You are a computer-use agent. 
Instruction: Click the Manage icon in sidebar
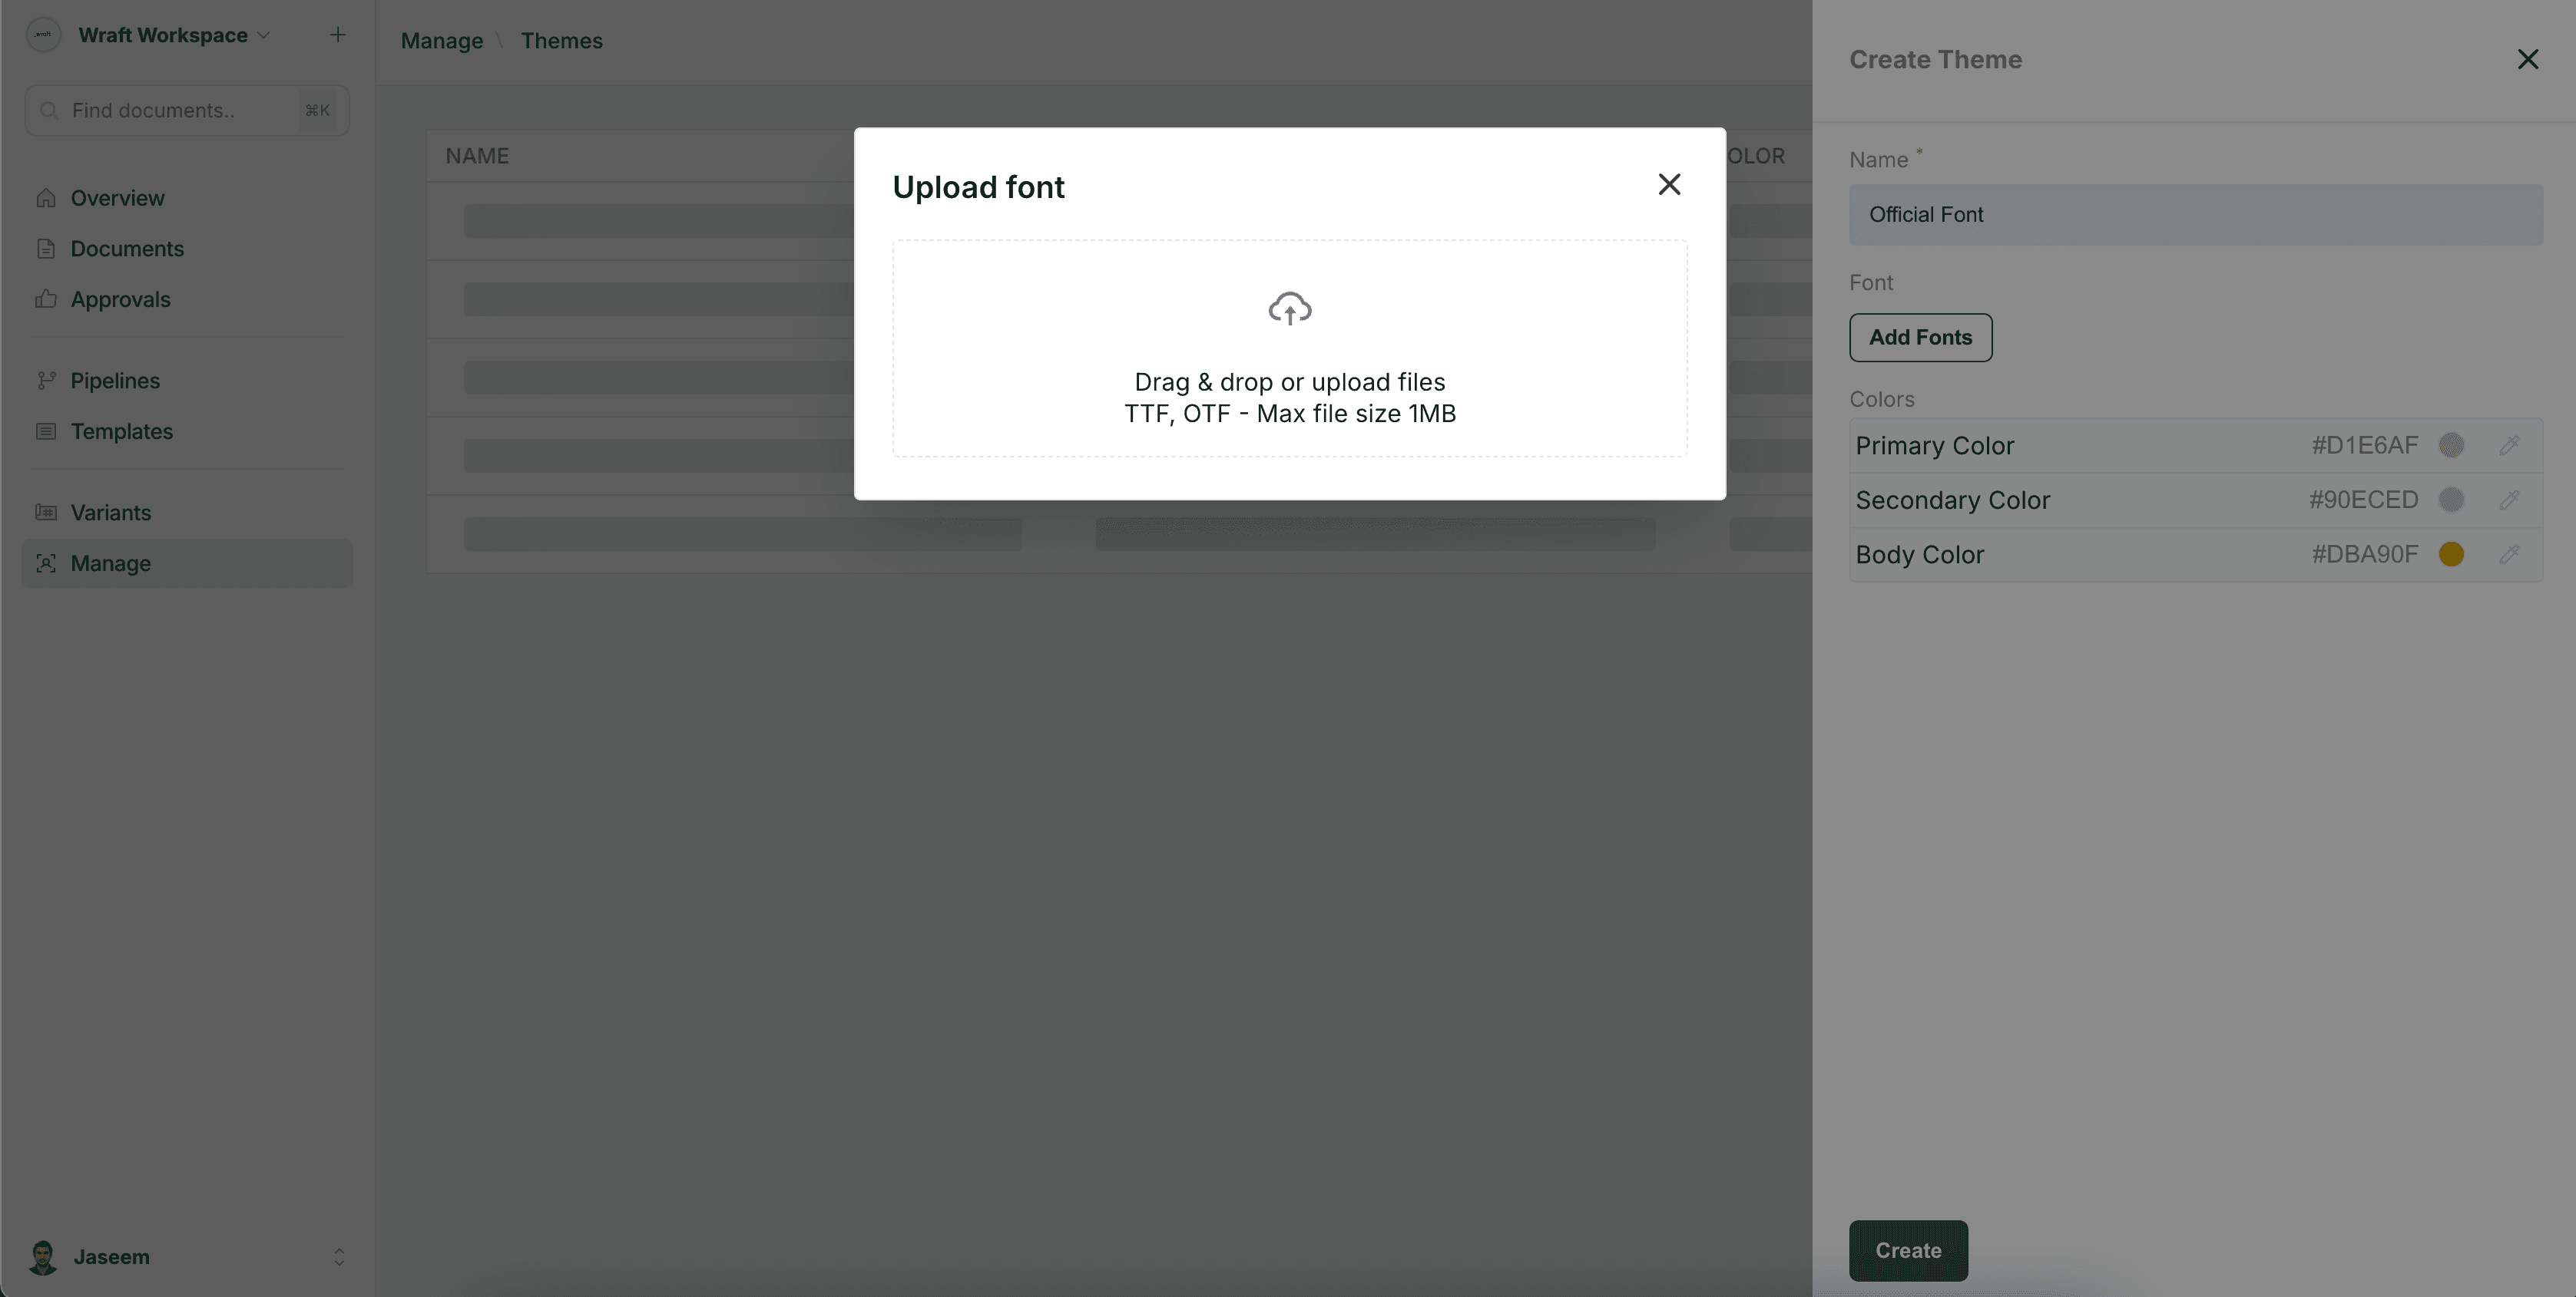point(46,563)
